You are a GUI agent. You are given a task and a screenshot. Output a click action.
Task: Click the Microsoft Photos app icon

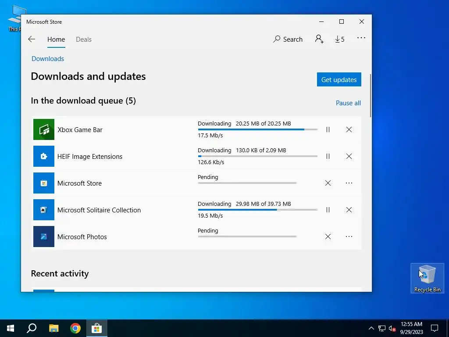coord(43,237)
